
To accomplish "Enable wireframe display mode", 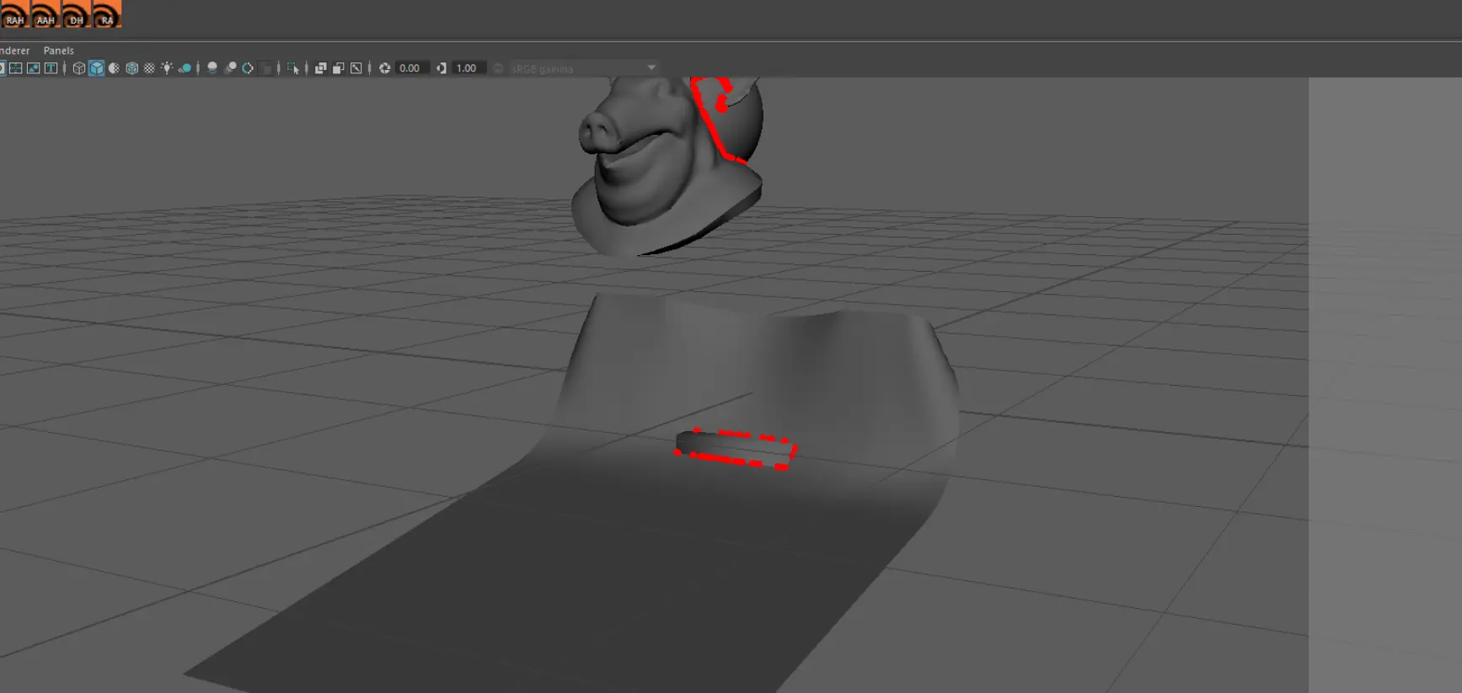I will click(x=79, y=68).
